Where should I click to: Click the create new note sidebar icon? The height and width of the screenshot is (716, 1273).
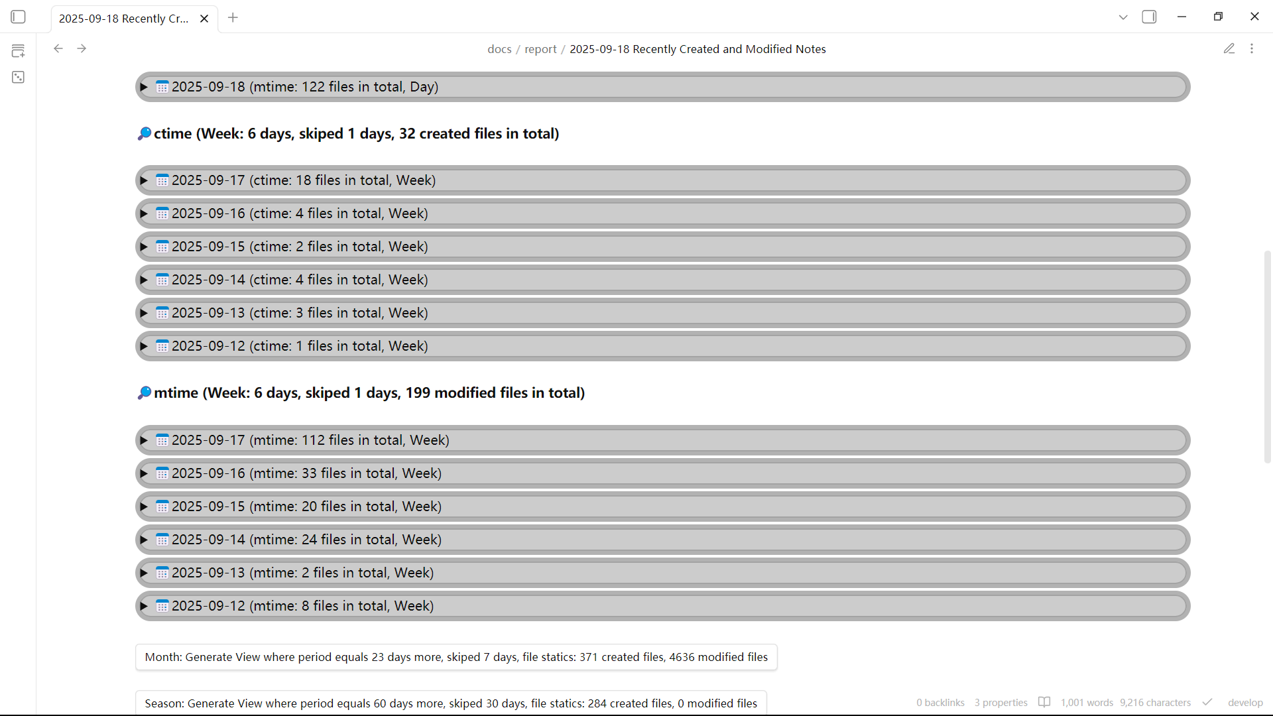19,51
